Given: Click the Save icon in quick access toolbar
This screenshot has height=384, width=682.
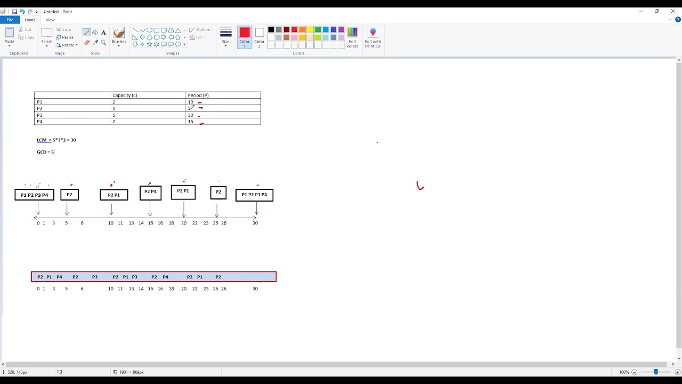Looking at the screenshot, I should tap(14, 11).
